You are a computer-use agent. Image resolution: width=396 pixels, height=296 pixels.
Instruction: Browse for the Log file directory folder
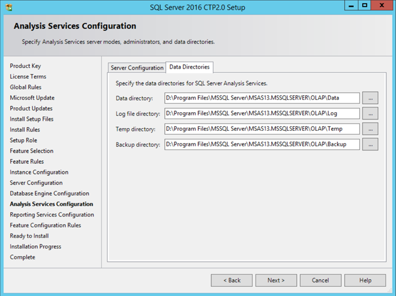(370, 113)
